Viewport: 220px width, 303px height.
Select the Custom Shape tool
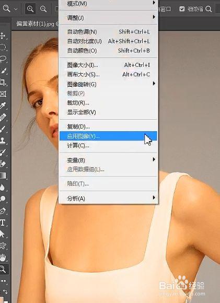click(3, 246)
